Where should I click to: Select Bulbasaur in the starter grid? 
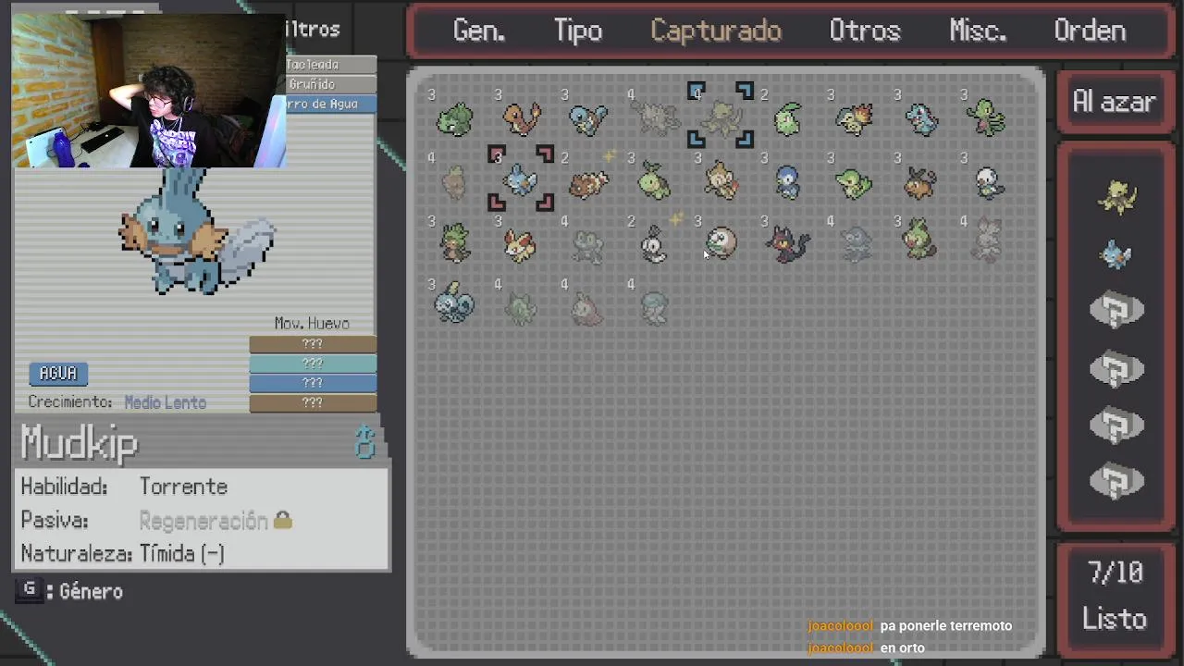coord(454,118)
